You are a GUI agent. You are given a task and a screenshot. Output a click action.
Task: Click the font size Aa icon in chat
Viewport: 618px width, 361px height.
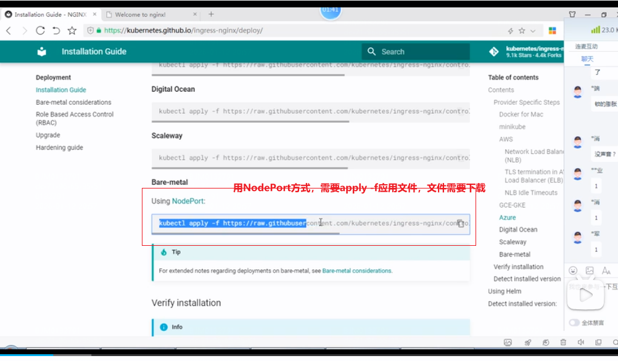606,270
